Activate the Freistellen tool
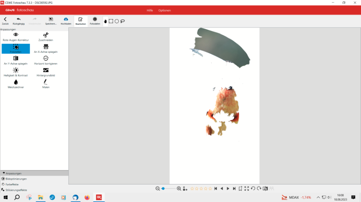361x202 pixels. click(x=16, y=49)
